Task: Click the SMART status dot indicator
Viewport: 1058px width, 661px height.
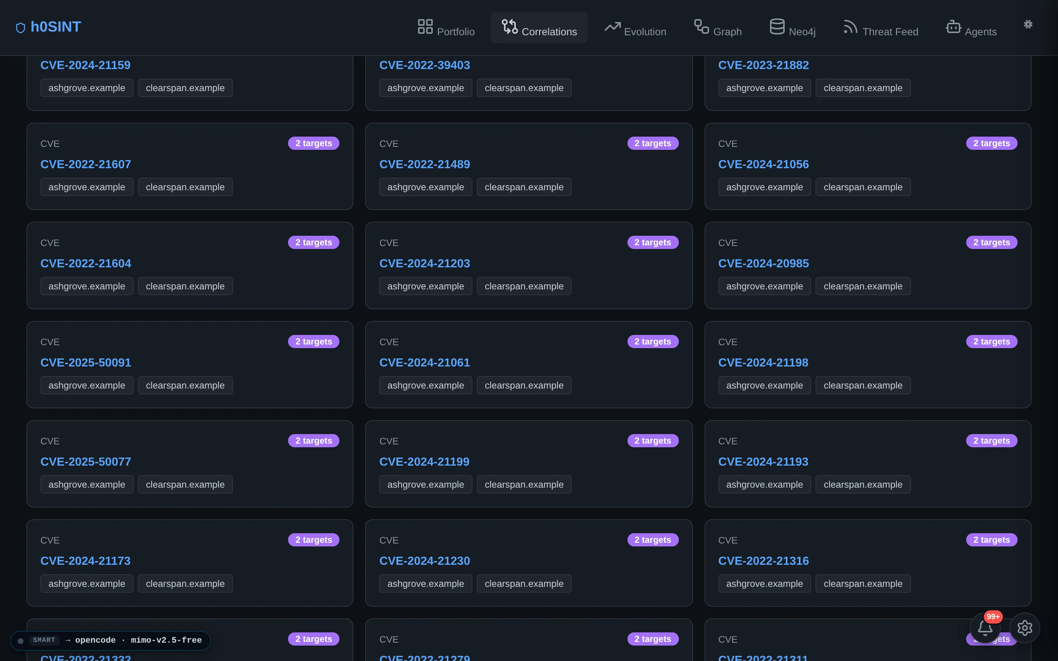Action: [21, 641]
